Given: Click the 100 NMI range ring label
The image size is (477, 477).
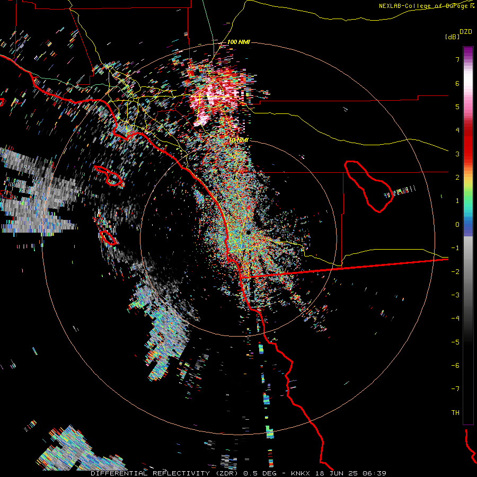Looking at the screenshot, I should coord(238,42).
